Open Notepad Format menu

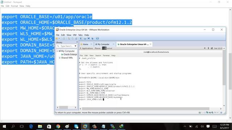point(14,6)
